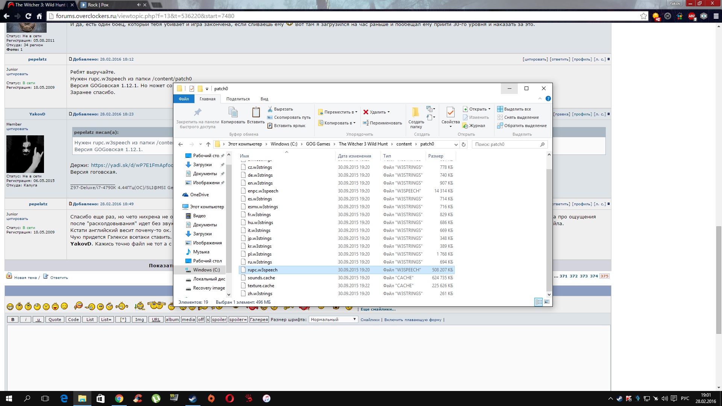Viewport: 722px width, 406px height.
Task: Open address bar history dropdown
Action: point(456,144)
